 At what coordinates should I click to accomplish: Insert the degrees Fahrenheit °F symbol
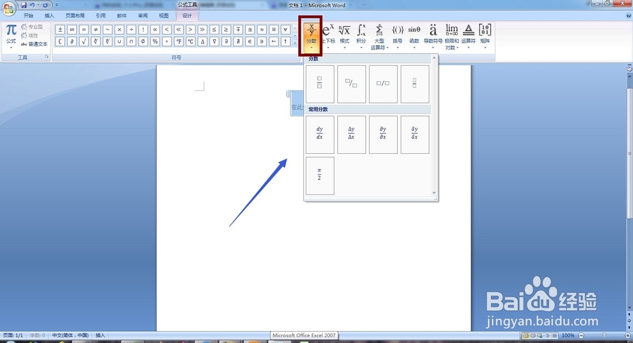pyautogui.click(x=179, y=41)
